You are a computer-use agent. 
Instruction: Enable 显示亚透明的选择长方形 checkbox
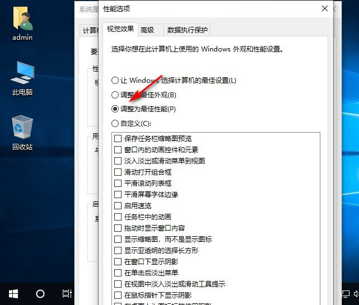pos(118,251)
